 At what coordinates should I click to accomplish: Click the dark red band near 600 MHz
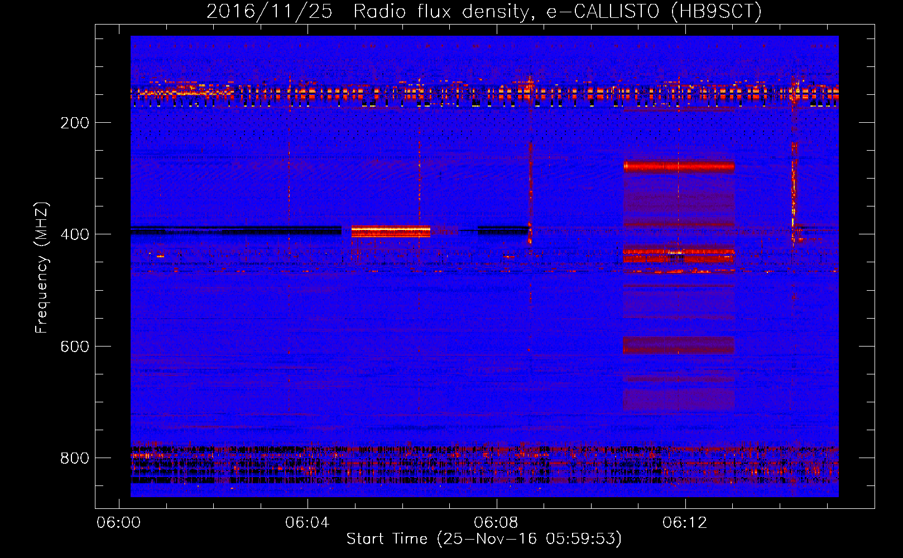click(x=679, y=345)
